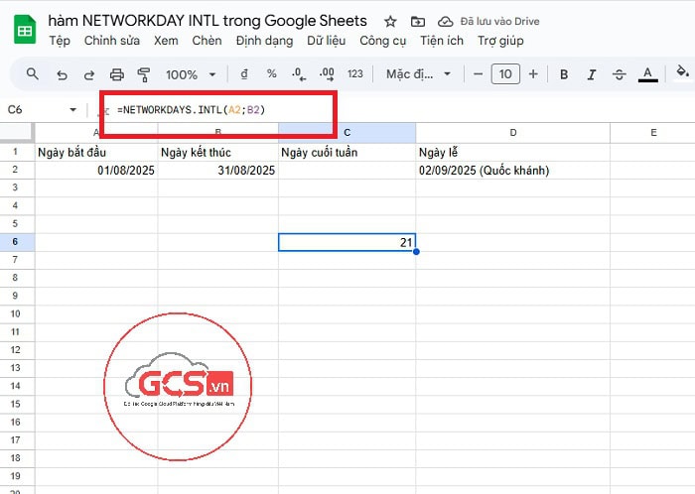Screen dimensions: 695x494
Task: Open the text color picker
Action: tap(648, 74)
